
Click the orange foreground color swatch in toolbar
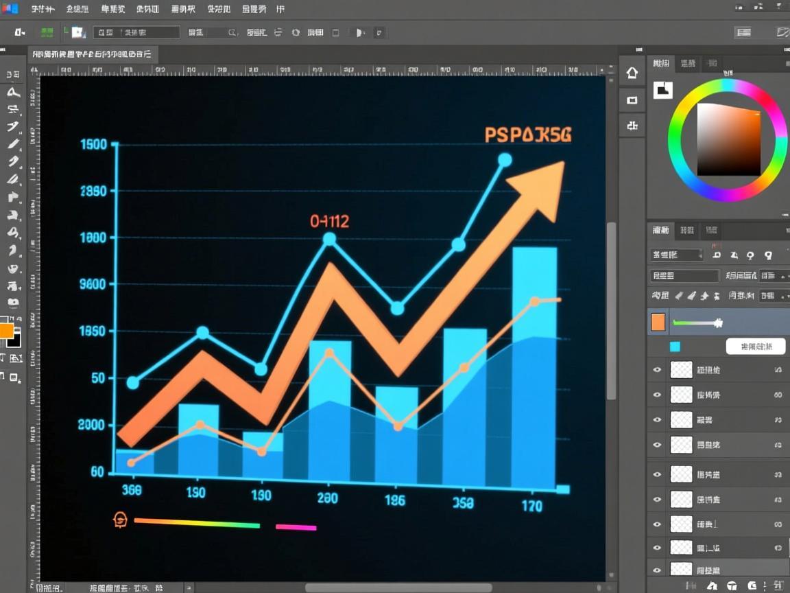coord(6,331)
